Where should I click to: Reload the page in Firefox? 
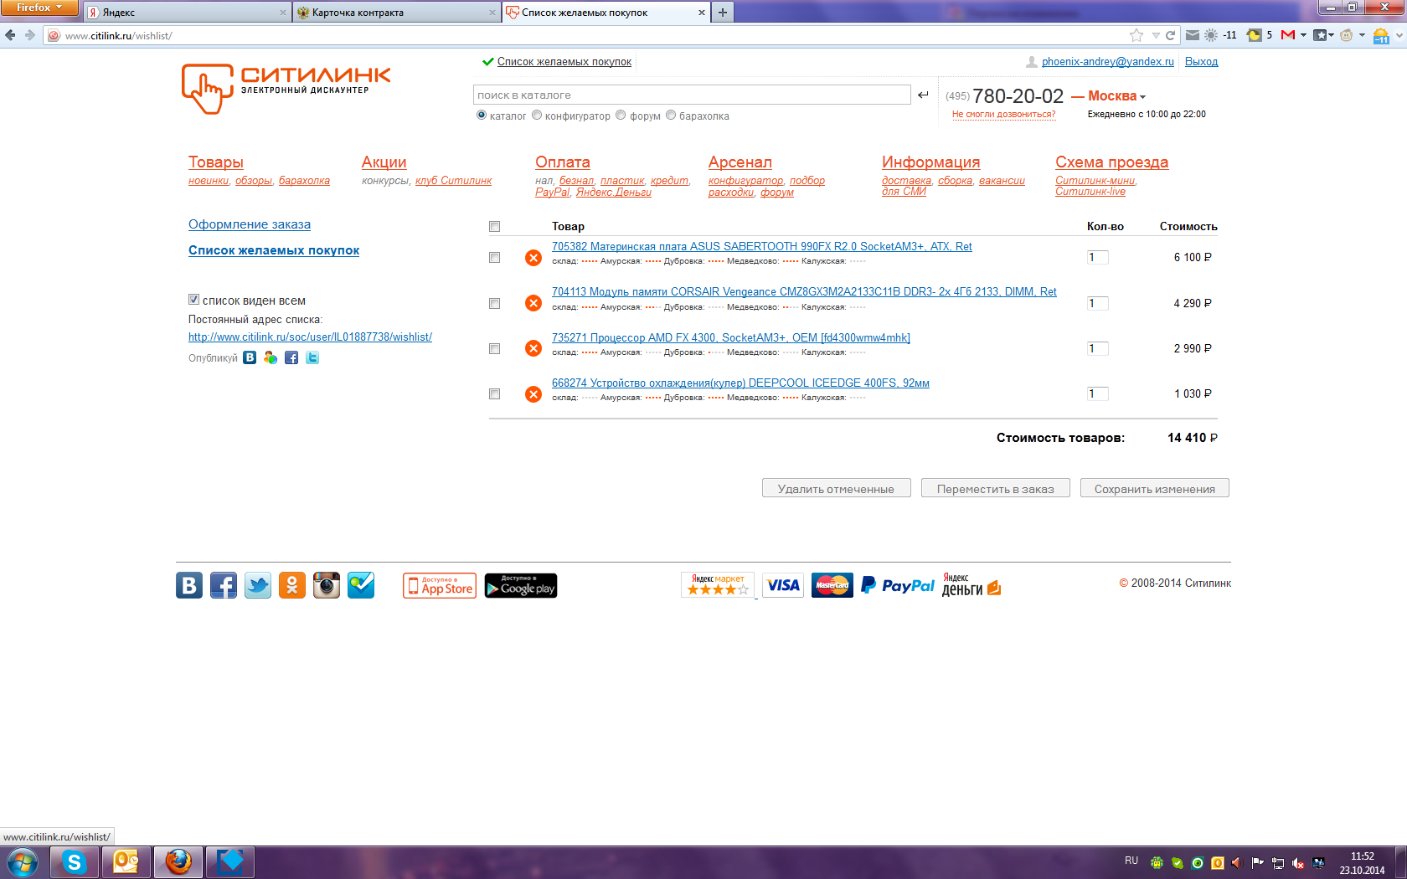click(x=1171, y=35)
